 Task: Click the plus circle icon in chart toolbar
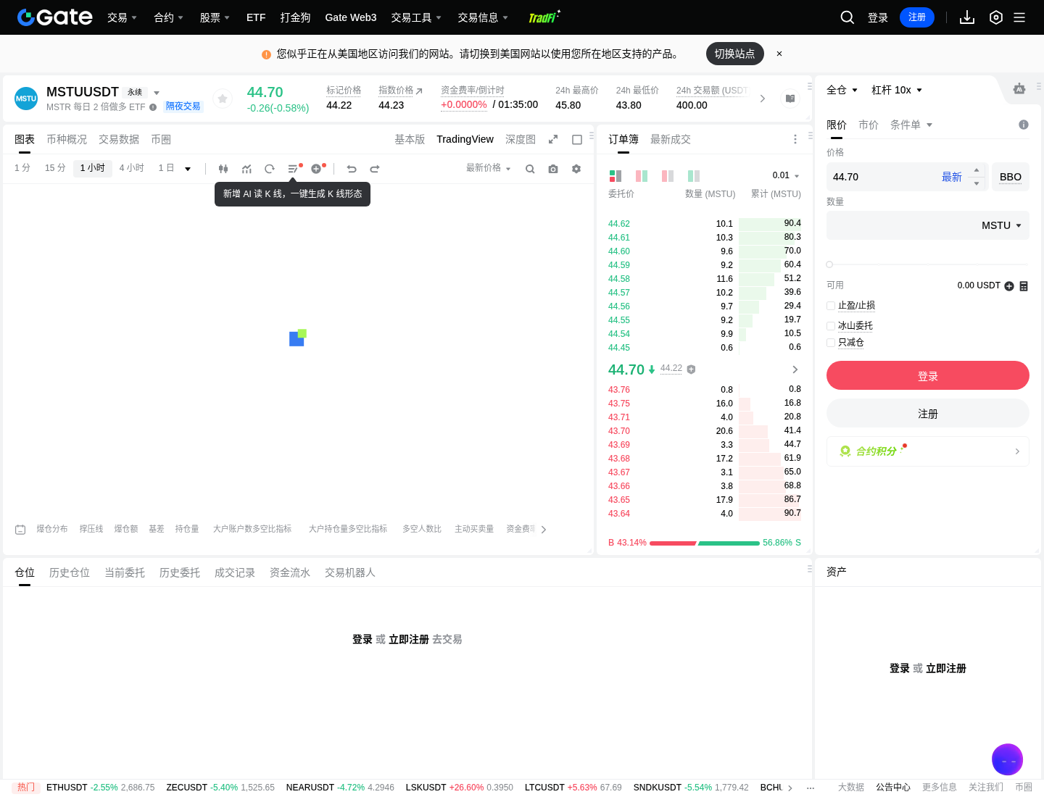pos(316,169)
